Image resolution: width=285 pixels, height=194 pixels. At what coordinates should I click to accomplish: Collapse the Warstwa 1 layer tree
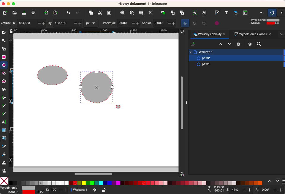191,52
